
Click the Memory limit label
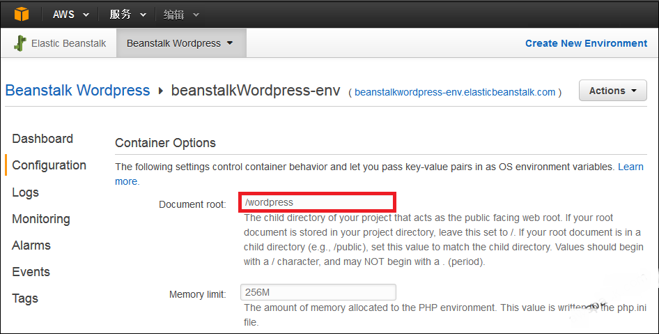pyautogui.click(x=198, y=294)
